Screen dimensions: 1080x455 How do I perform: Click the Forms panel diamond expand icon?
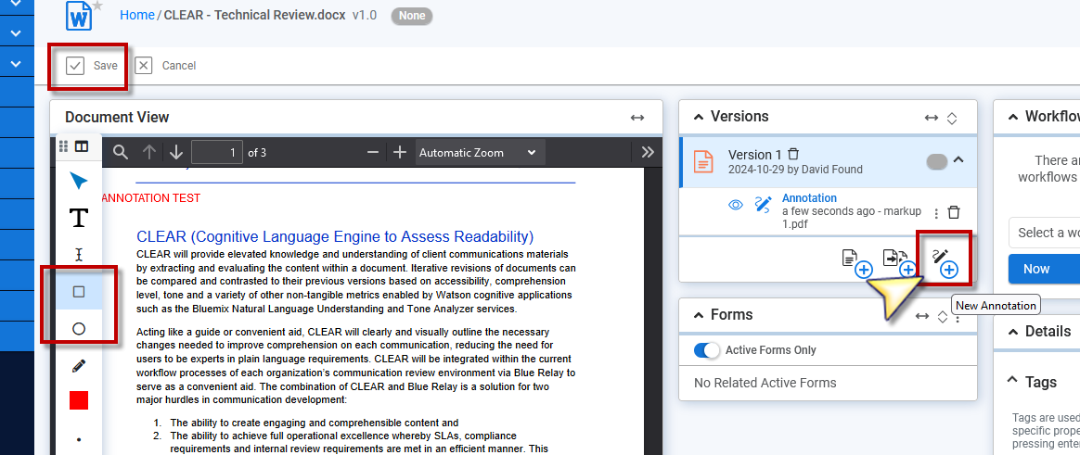(943, 317)
